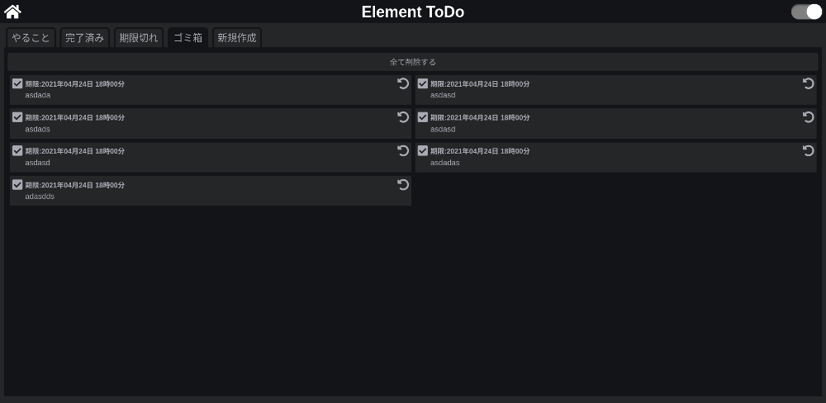826x403 pixels.
Task: Open the 新規作成 tab
Action: tap(237, 38)
